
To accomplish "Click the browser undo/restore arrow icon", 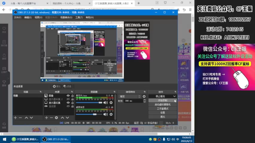I will (x=184, y=10).
